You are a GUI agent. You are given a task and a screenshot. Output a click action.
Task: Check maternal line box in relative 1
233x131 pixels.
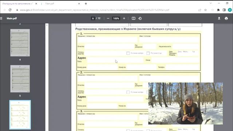pos(128,53)
